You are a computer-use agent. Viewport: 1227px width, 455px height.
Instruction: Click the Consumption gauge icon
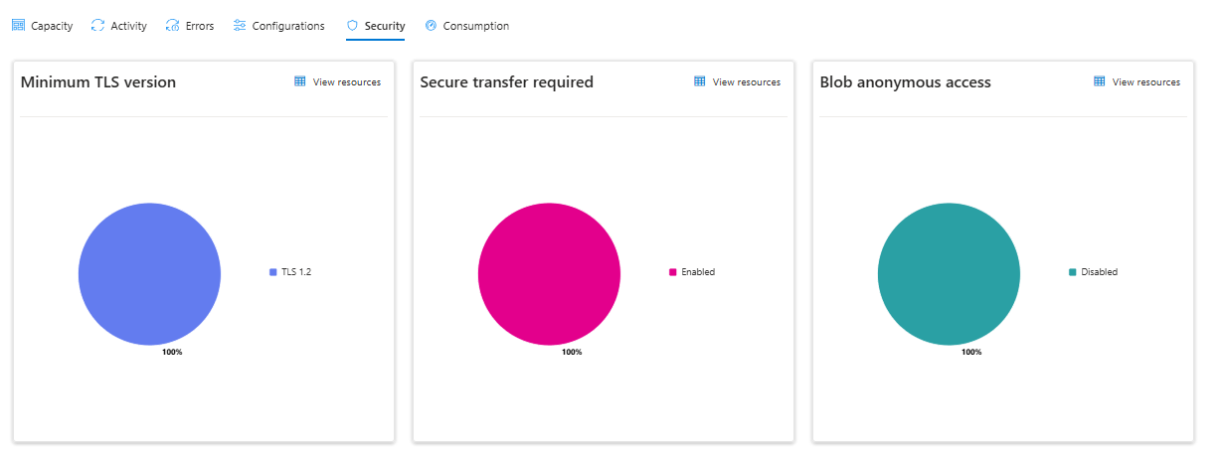431,26
